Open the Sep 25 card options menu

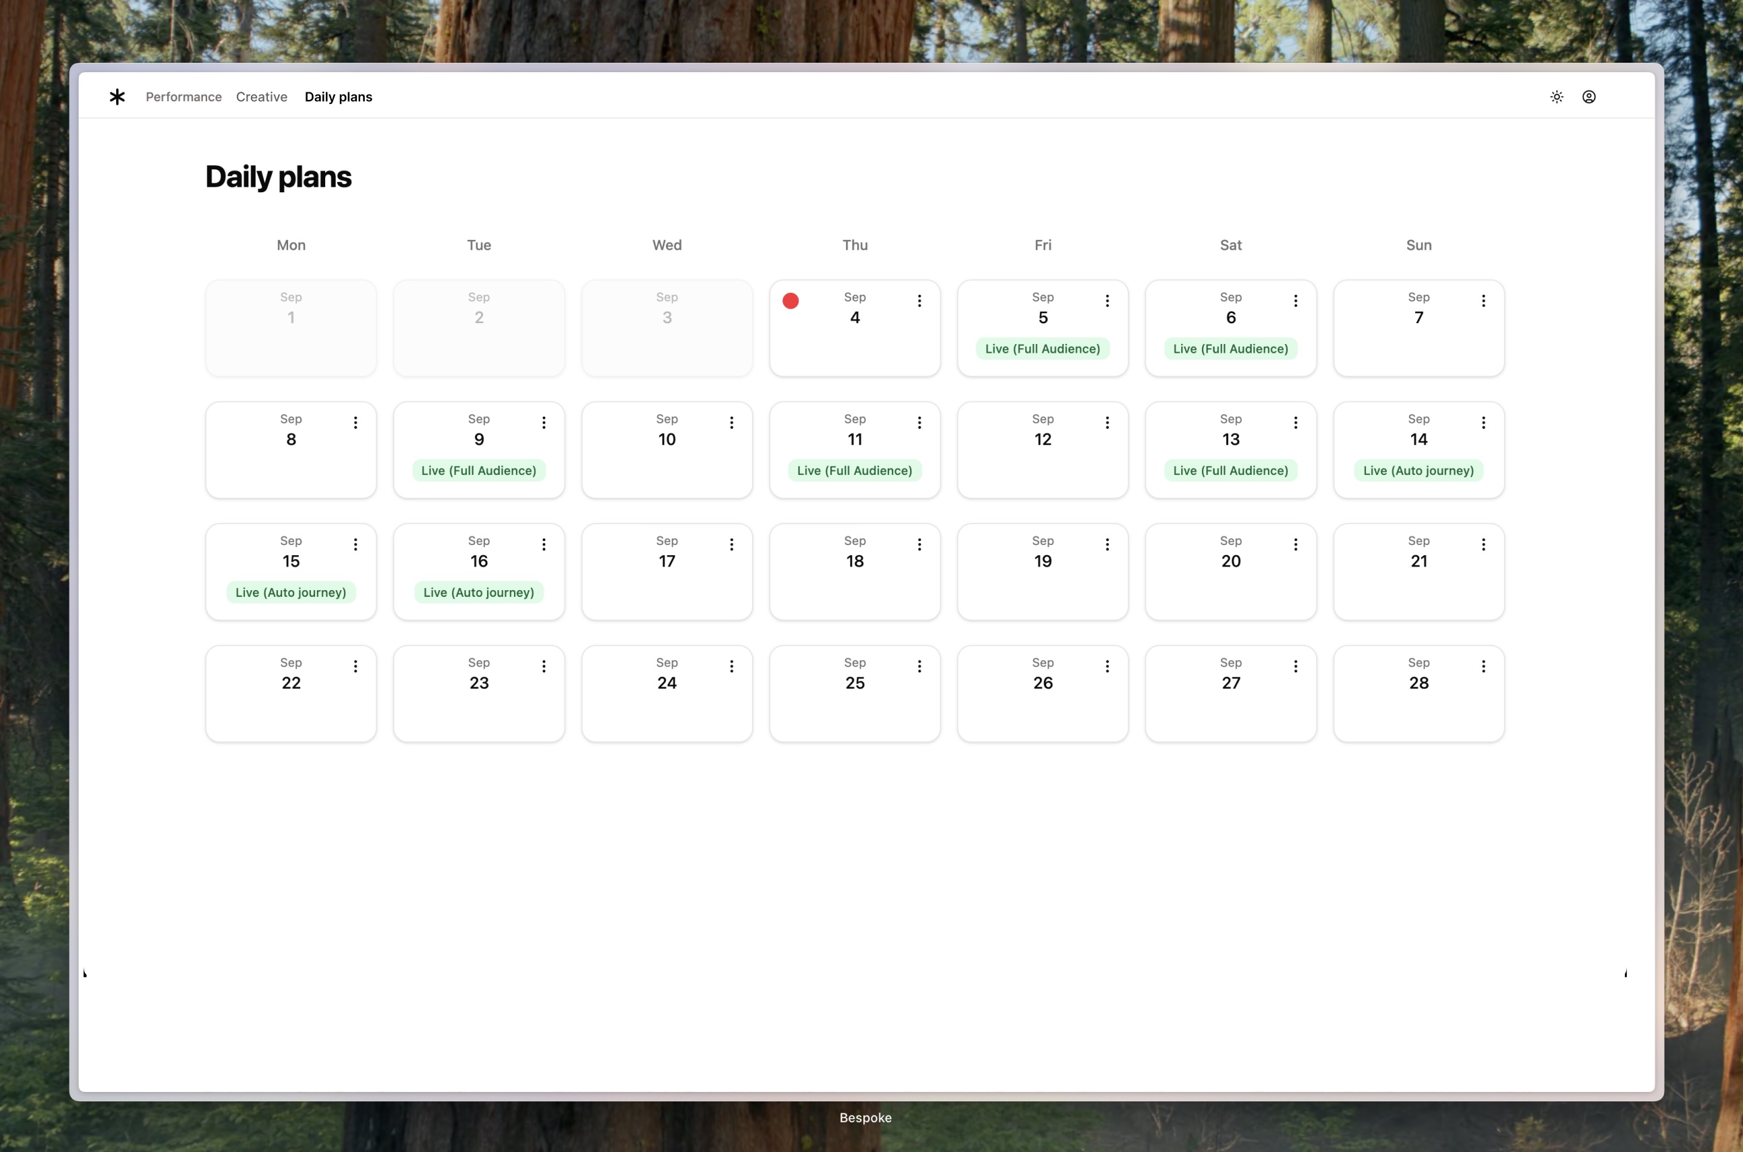point(919,666)
